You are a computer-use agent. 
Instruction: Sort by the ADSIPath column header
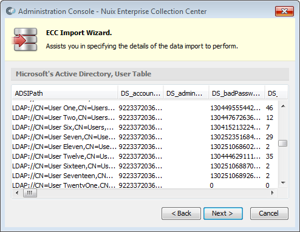click(x=65, y=93)
